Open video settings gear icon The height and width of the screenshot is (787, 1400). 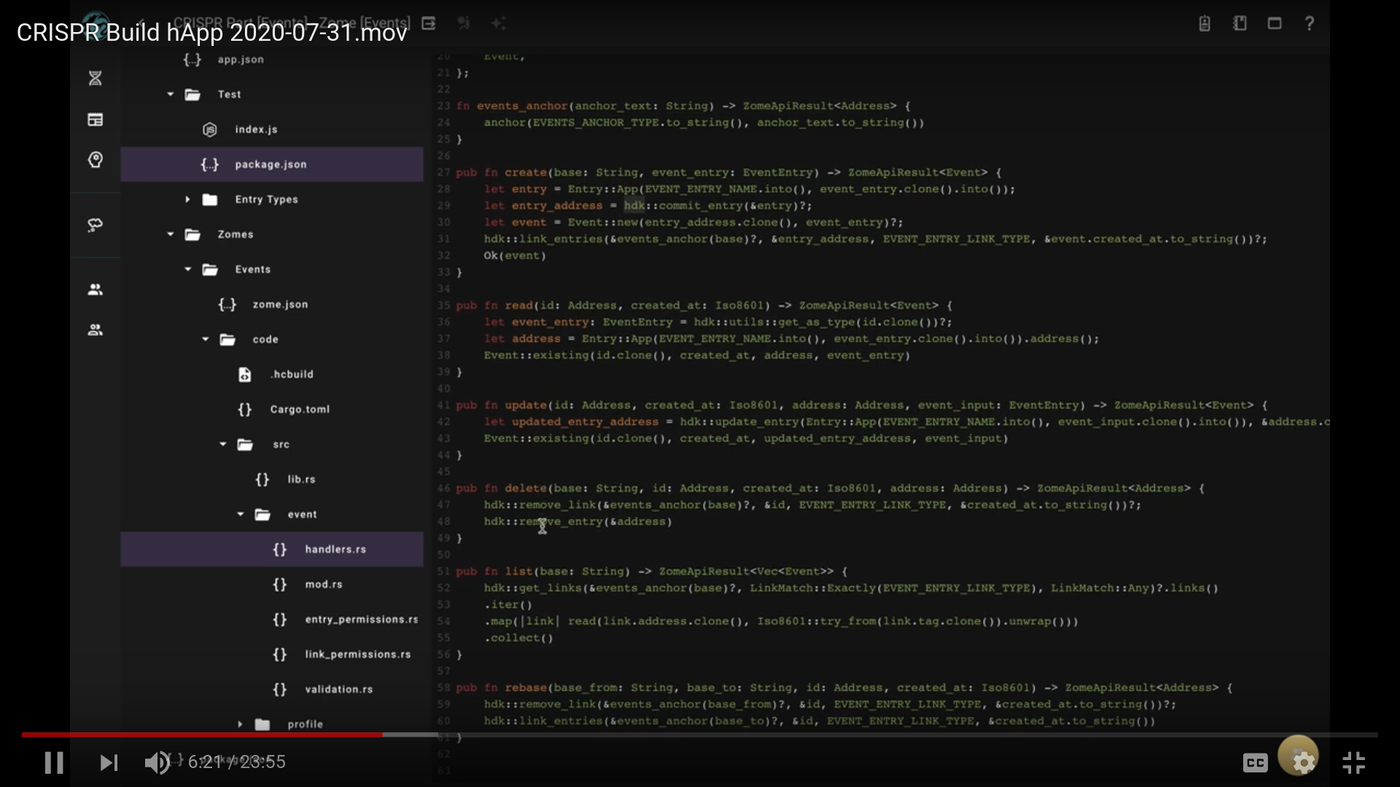(1302, 762)
